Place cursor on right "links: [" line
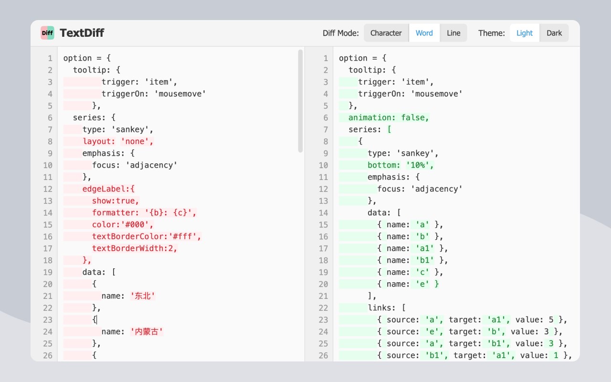 386,308
